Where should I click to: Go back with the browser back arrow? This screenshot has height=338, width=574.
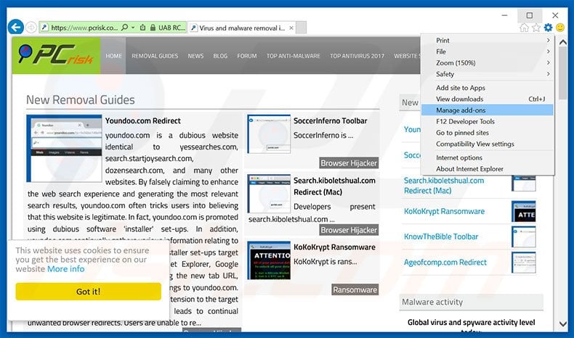pos(16,27)
